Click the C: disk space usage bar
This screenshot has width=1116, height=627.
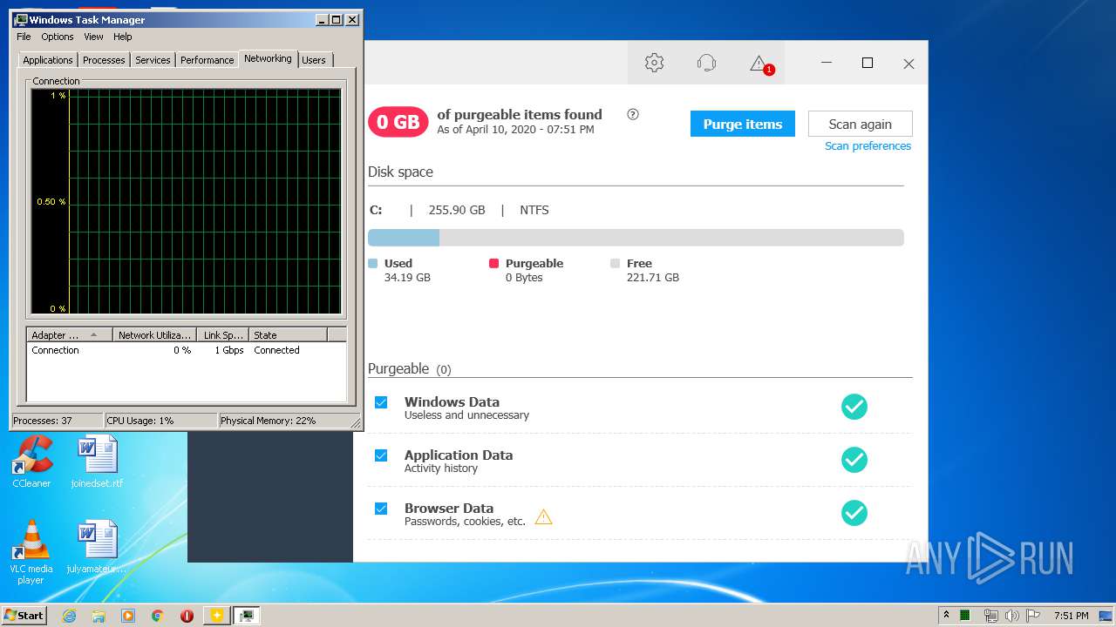[636, 238]
